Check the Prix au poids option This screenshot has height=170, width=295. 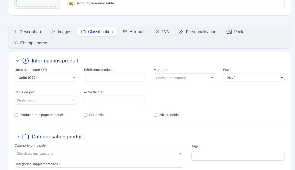tap(155, 115)
